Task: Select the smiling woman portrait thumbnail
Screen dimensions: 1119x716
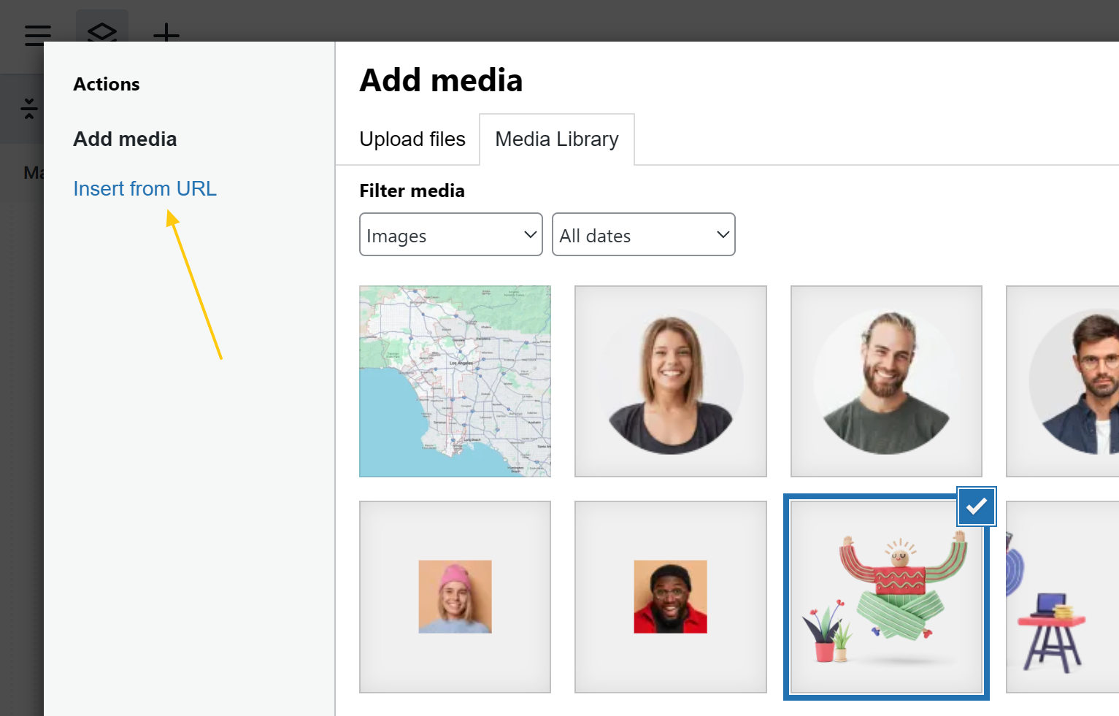Action: (670, 381)
